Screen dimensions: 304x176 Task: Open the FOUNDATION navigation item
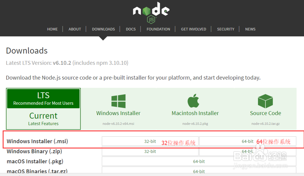coord(158,29)
